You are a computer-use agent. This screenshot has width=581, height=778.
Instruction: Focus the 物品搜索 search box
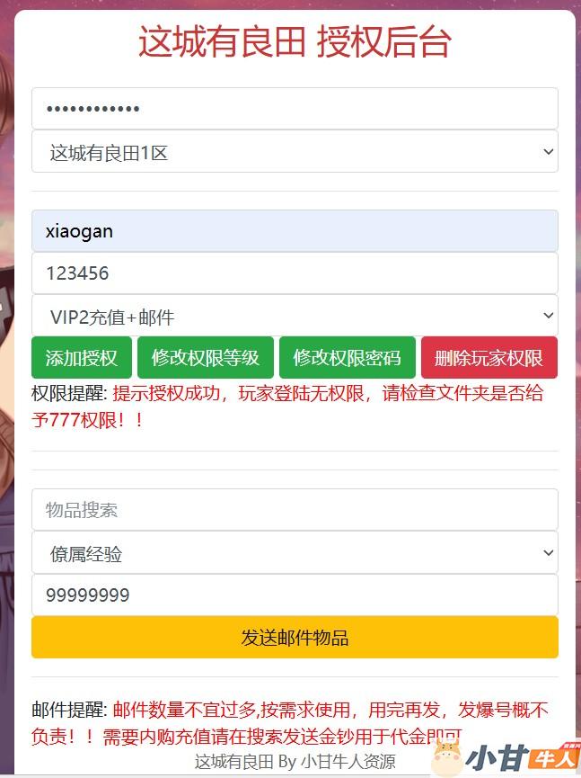[x=295, y=510]
